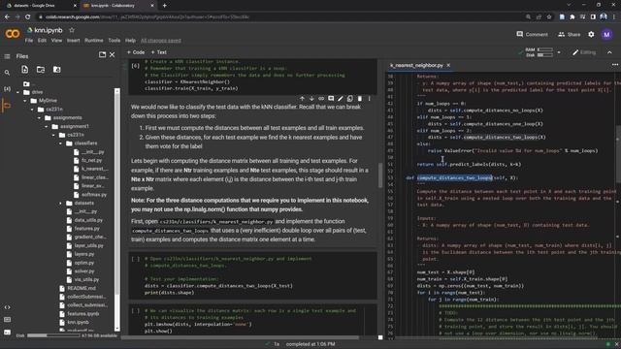Open the Runtime menu
This screenshot has width=621, height=349.
pyautogui.click(x=94, y=41)
